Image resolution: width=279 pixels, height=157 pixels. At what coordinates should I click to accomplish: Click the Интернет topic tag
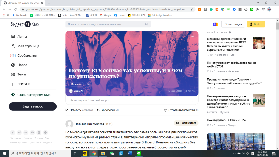(76, 84)
